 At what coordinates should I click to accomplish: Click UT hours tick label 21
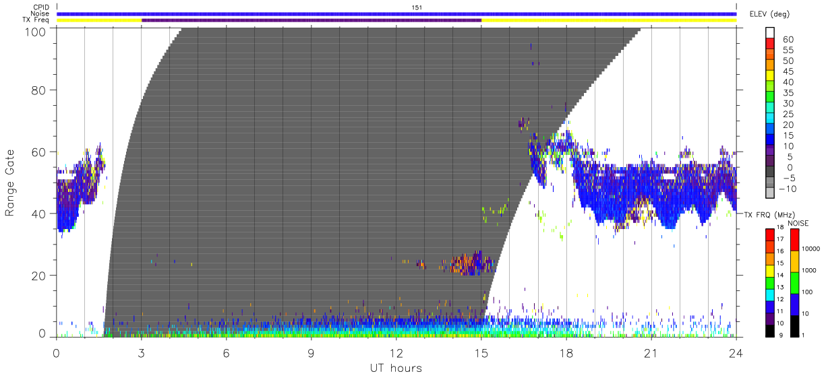(x=651, y=352)
